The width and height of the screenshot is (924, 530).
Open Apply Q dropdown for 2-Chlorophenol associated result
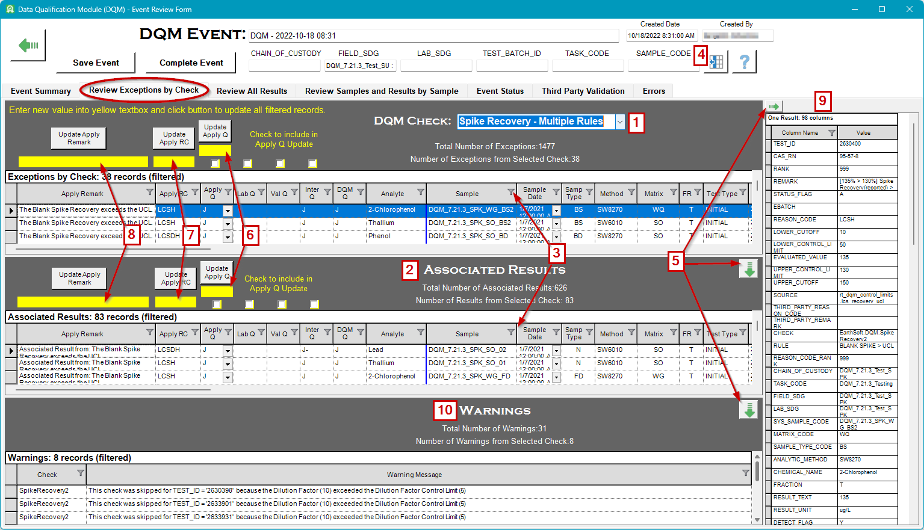pos(228,377)
